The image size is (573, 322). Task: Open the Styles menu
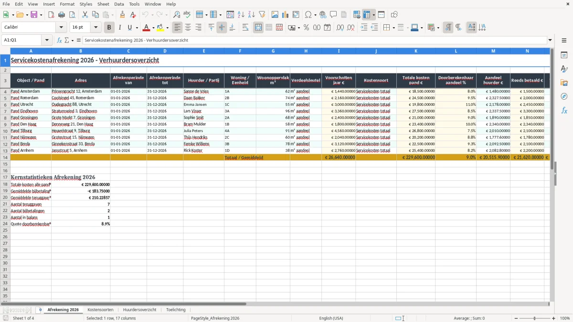[86, 4]
